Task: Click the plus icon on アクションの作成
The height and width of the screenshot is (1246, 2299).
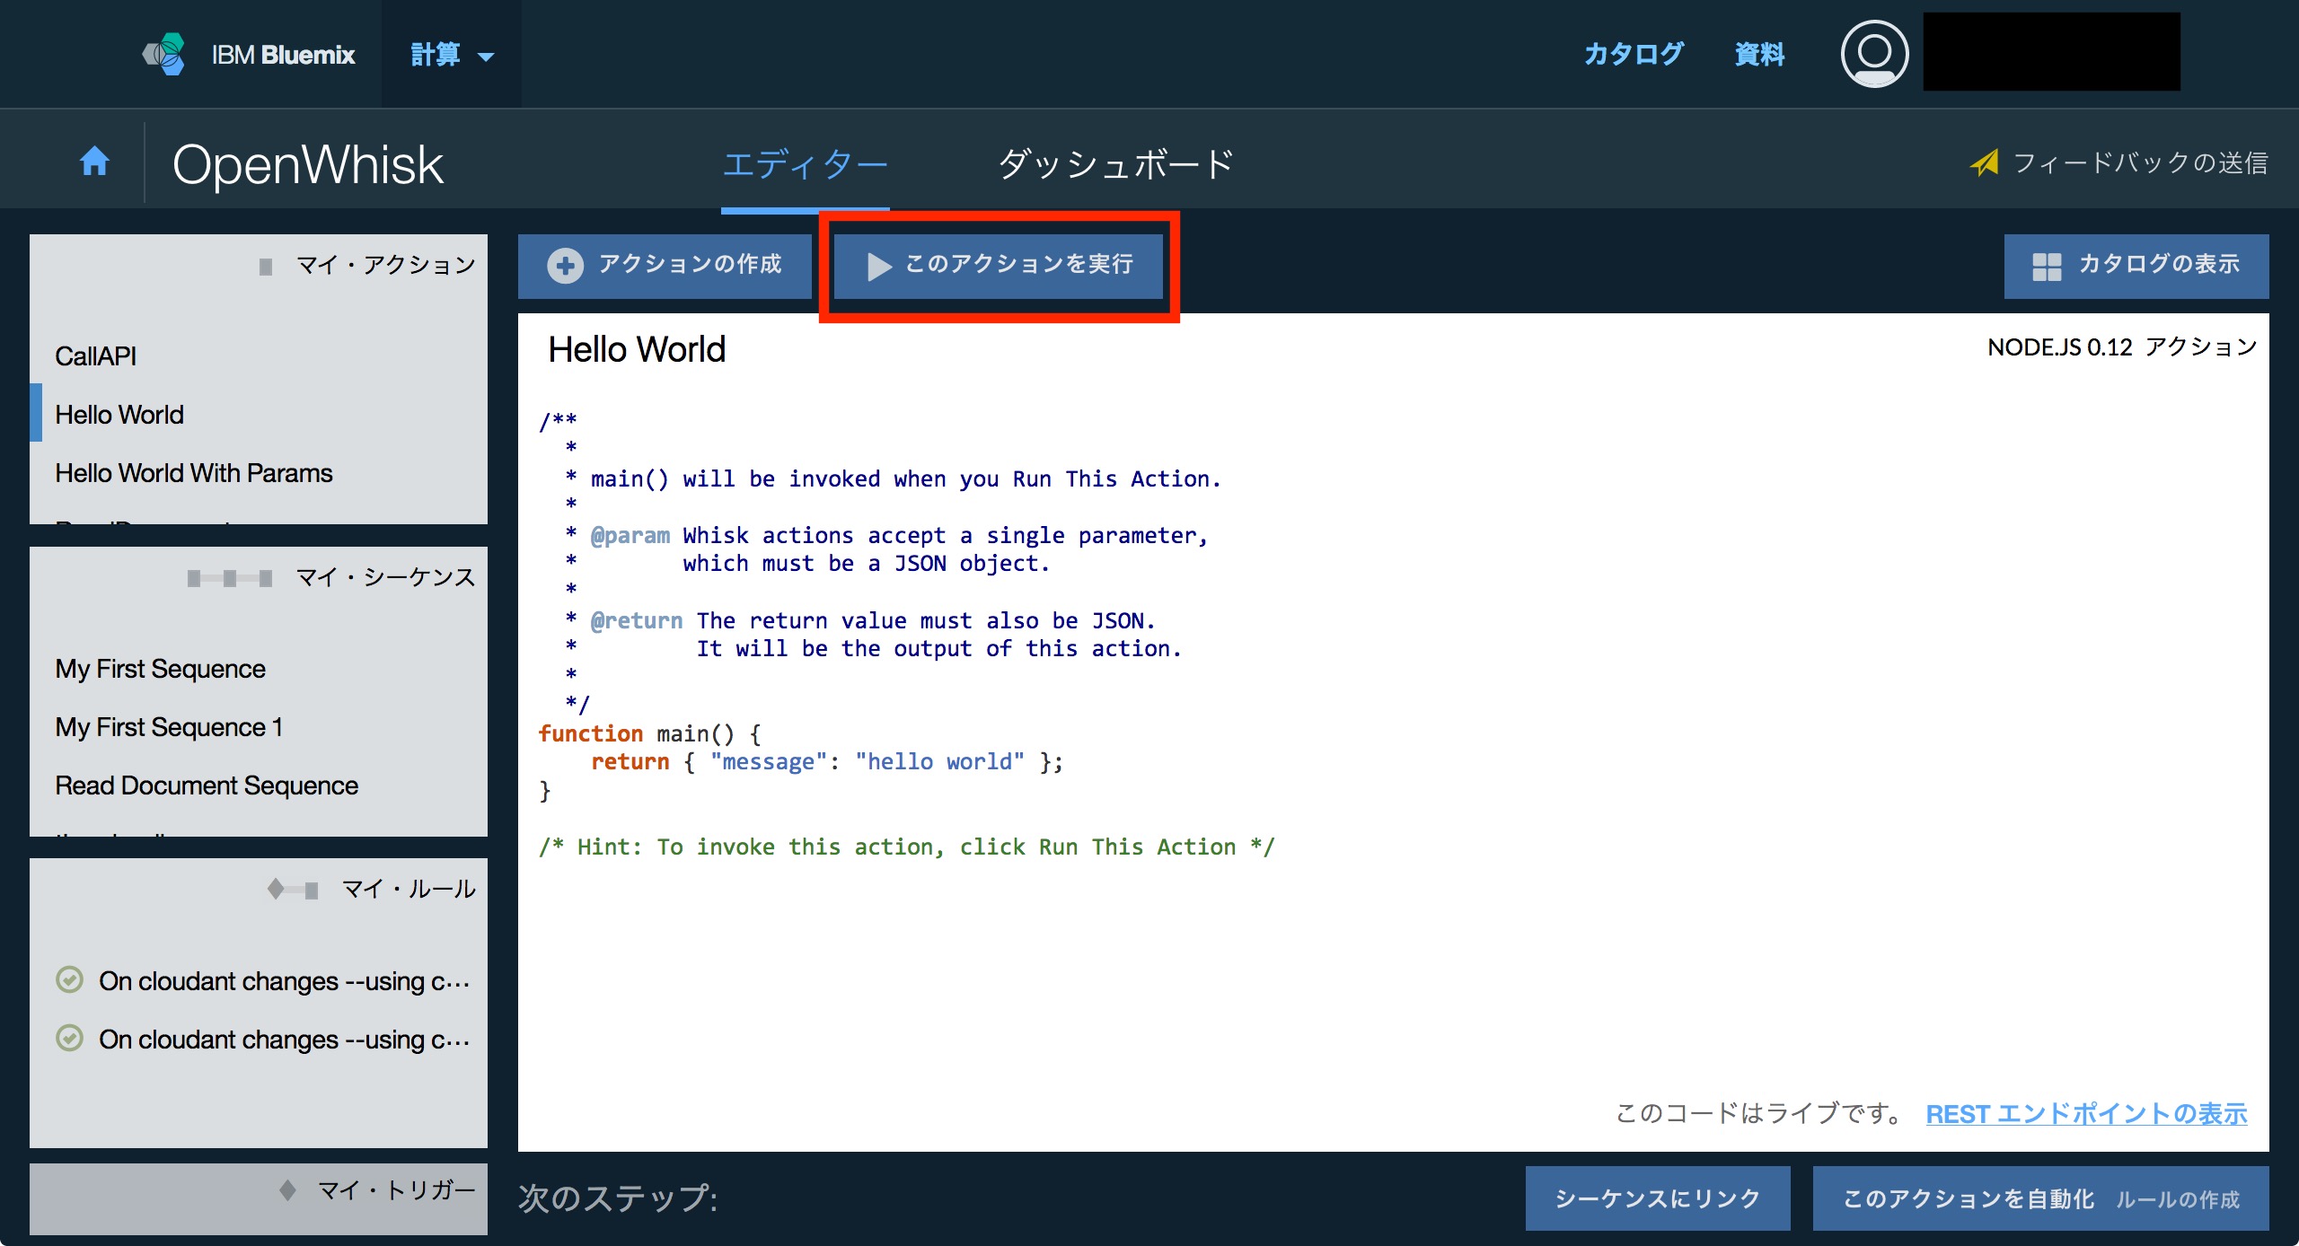Action: click(x=566, y=265)
